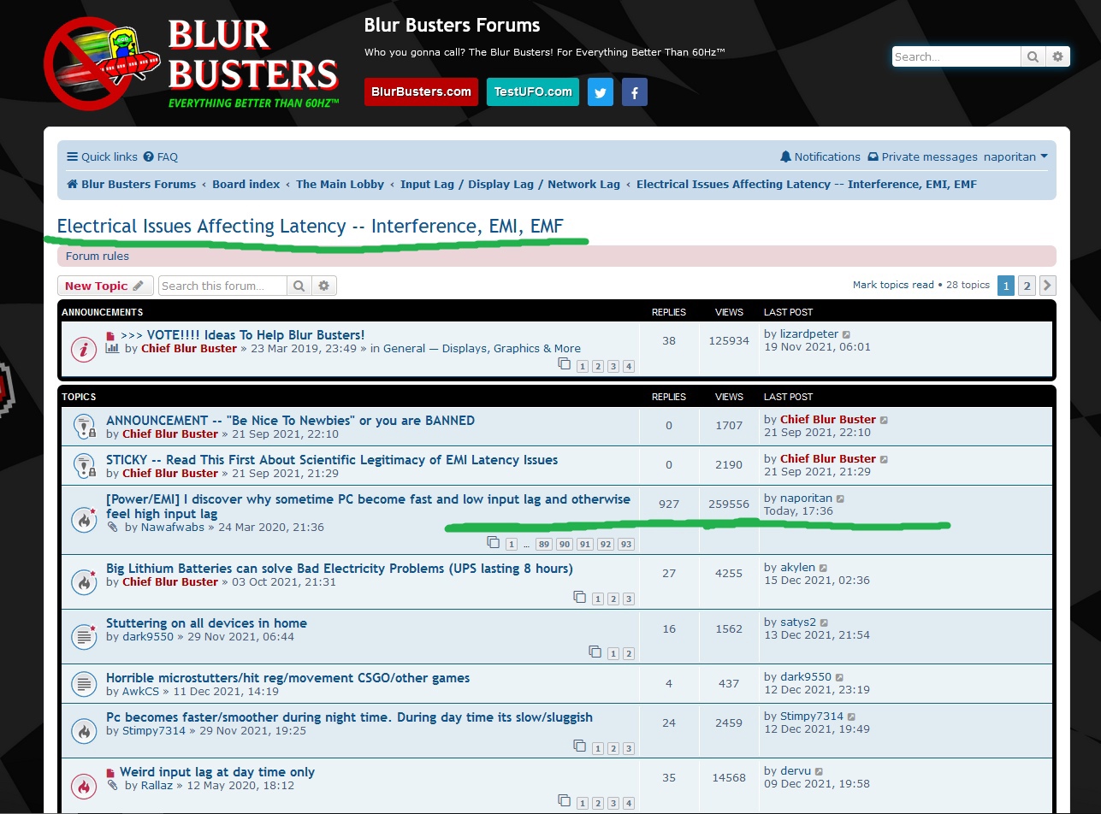Open Private messages
Screen dimensions: 1101x814
[x=922, y=156]
